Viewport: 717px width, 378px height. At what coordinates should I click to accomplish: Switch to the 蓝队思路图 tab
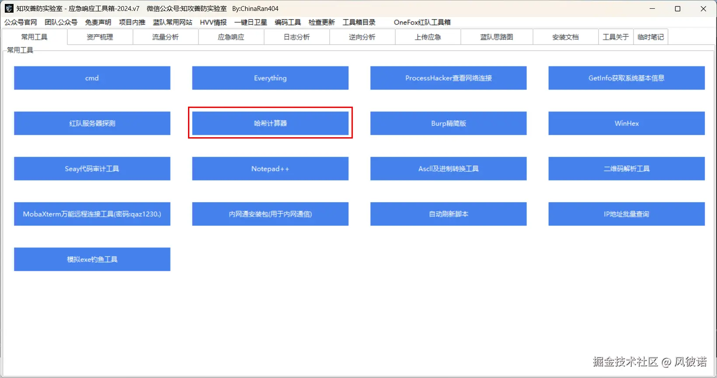497,37
